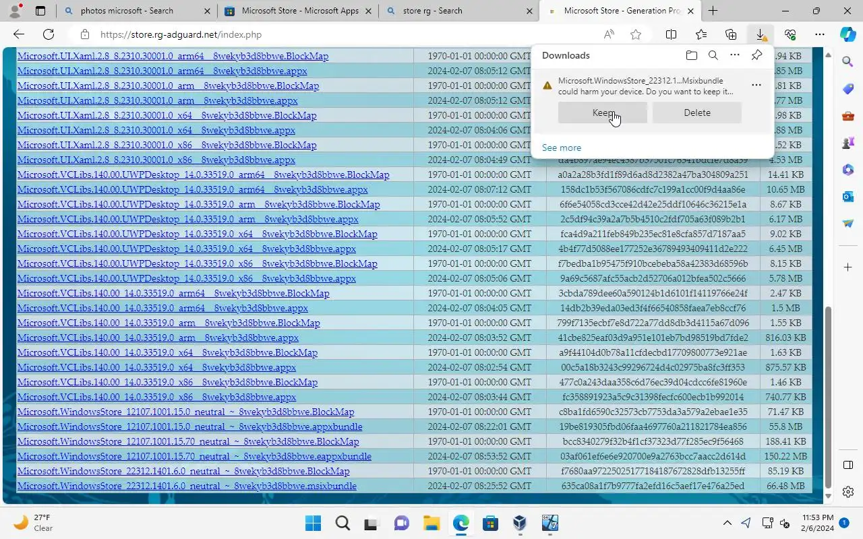Close the store rg - Search tab

530,11
